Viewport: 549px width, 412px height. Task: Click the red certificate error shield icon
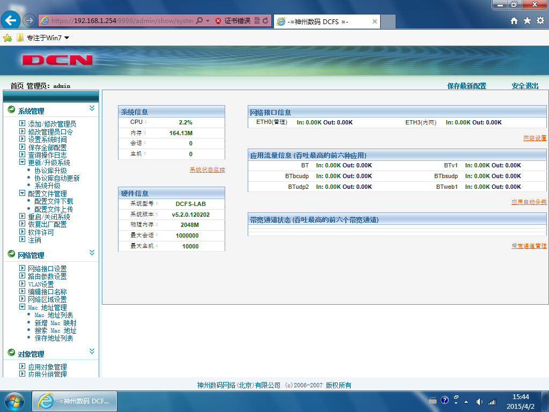[218, 21]
